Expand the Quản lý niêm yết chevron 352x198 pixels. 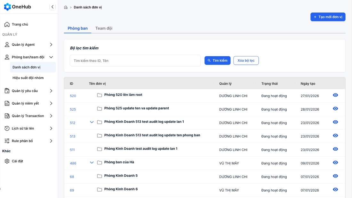(x=51, y=103)
